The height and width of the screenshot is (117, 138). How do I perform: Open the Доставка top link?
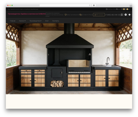pos(10,9)
